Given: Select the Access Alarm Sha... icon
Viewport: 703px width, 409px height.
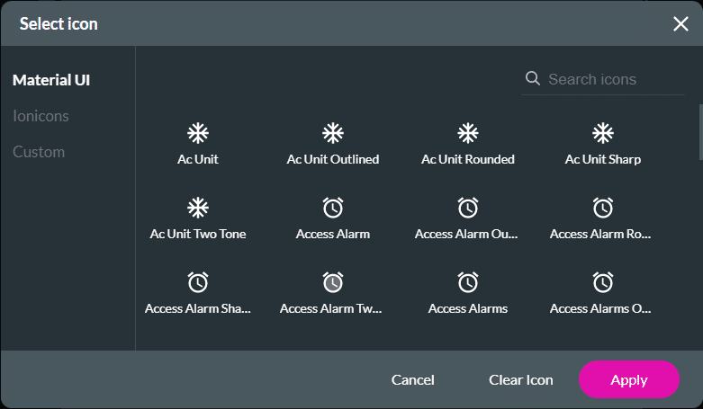Looking at the screenshot, I should point(198,282).
